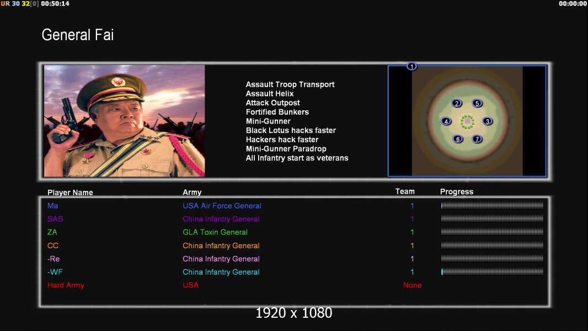This screenshot has width=588, height=331.
Task: Click 'Assault Helix' ability text
Action: point(270,94)
